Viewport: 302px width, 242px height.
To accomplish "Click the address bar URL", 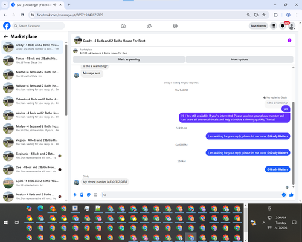I will coord(70,15).
